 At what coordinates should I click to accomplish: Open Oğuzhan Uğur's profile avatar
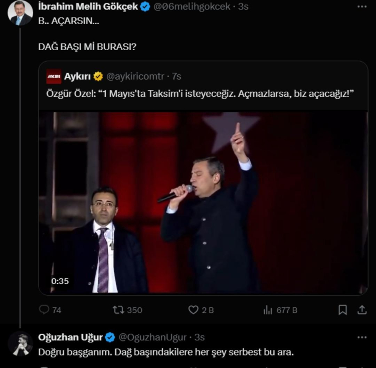(20, 344)
